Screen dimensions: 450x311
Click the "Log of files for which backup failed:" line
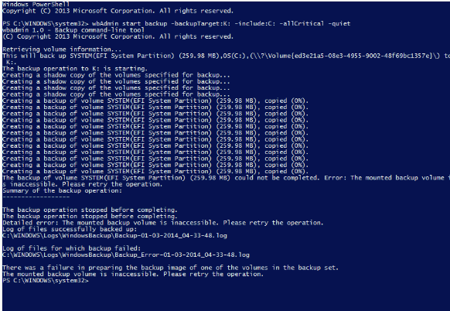71,248
